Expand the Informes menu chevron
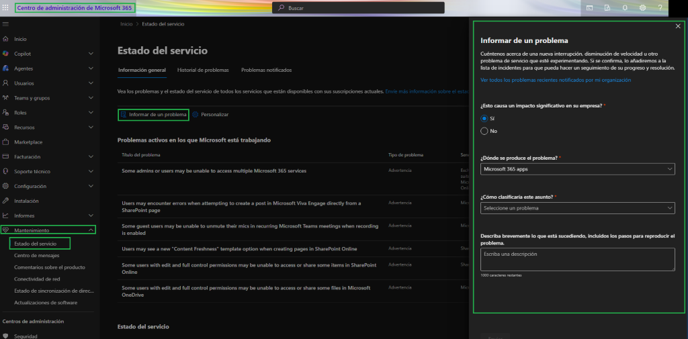Viewport: 688px width, 339px height. point(91,215)
